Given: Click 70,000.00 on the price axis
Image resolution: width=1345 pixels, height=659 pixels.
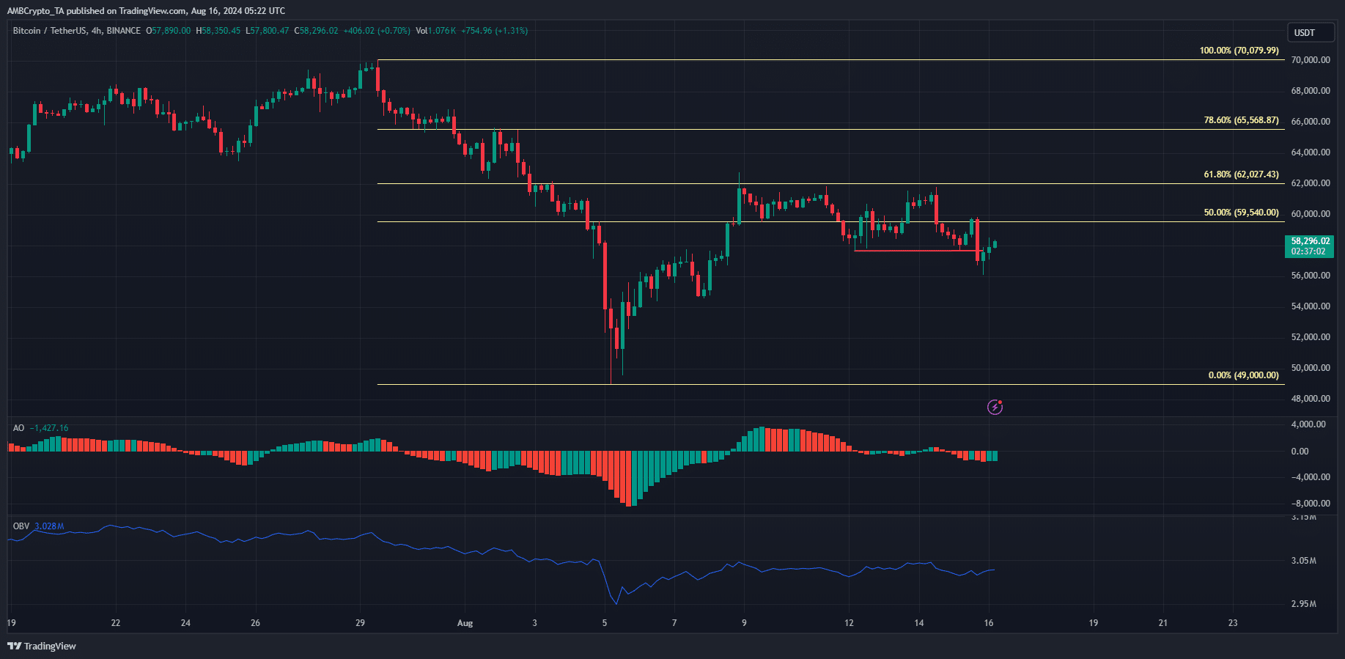Looking at the screenshot, I should (x=1311, y=60).
